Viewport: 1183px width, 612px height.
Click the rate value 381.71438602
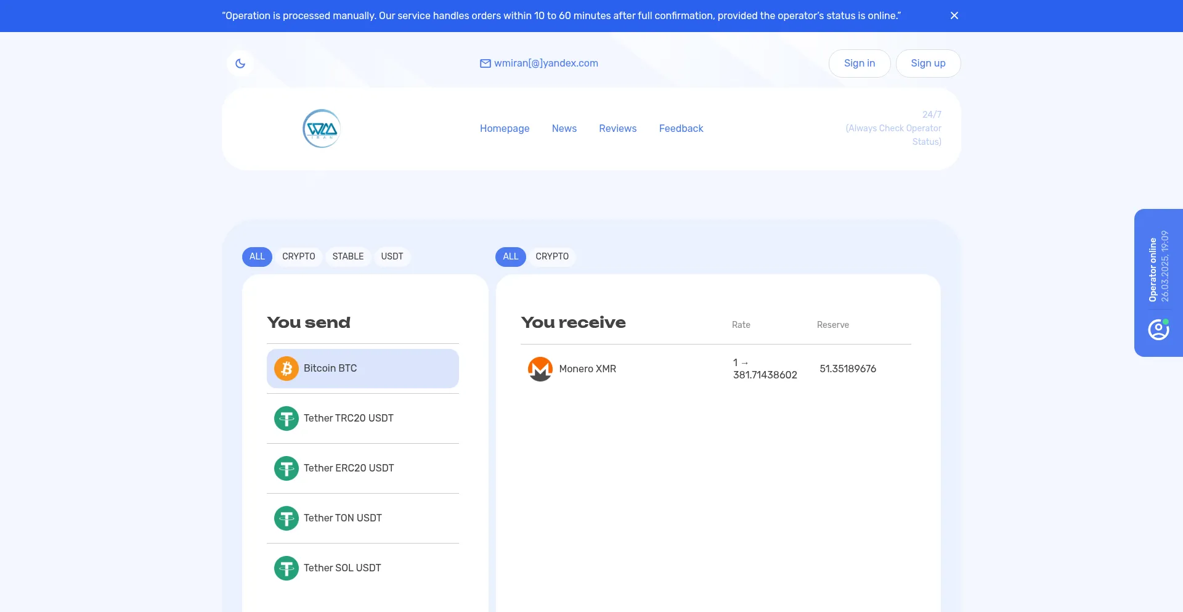point(765,375)
